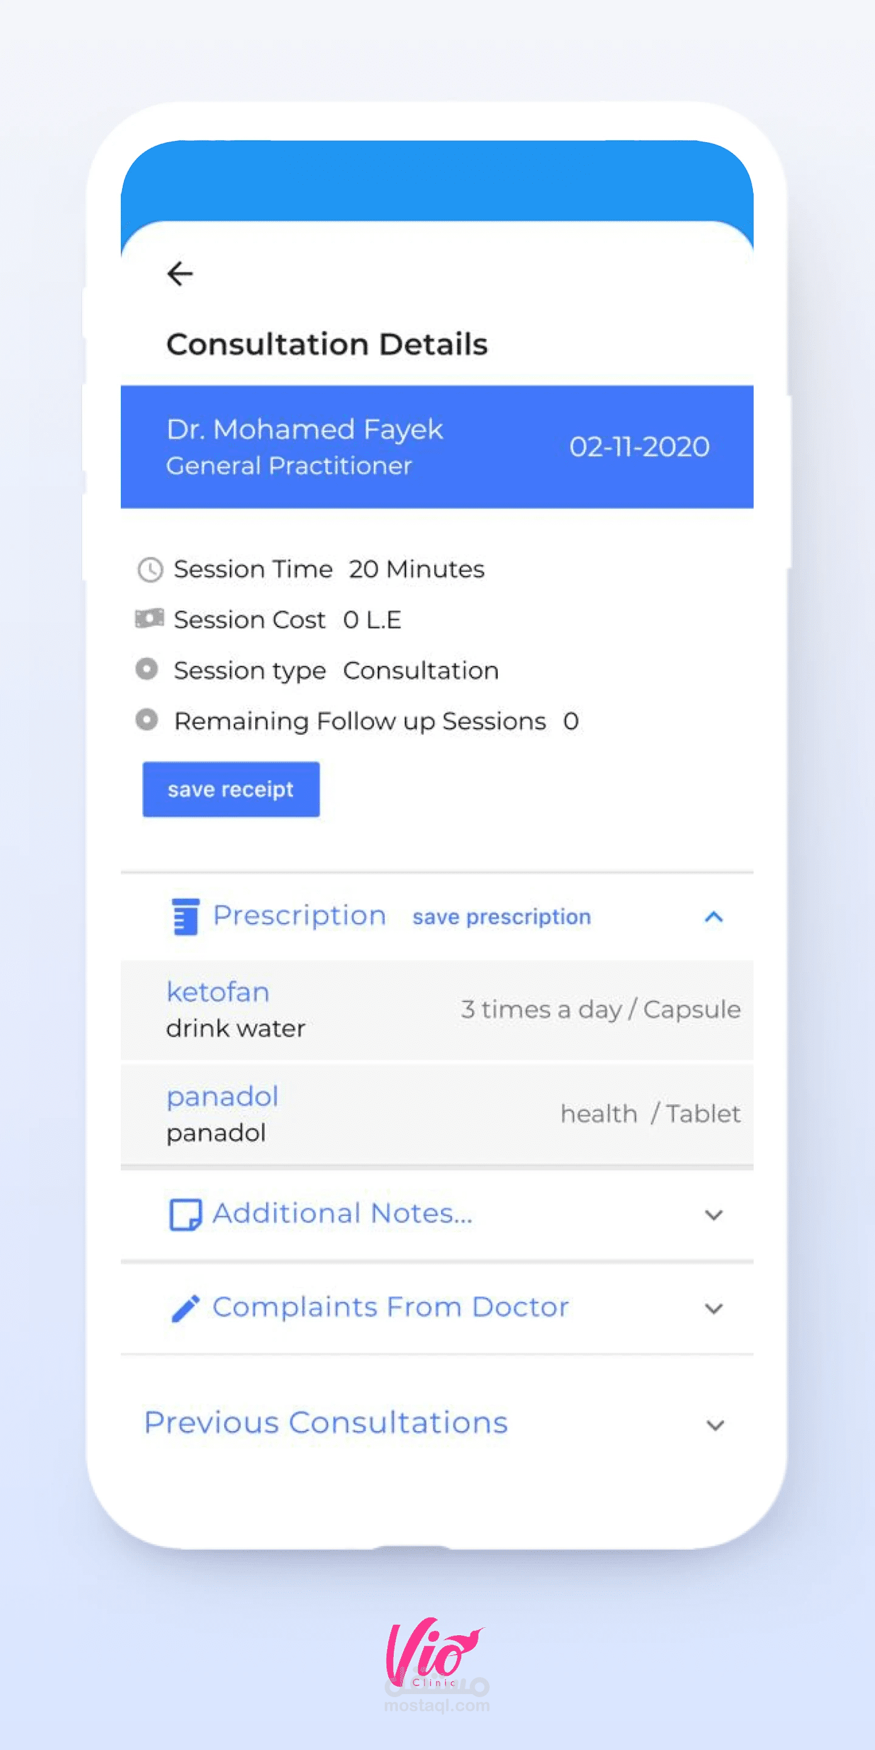
Task: Select the ketofan medication entry
Action: (218, 992)
